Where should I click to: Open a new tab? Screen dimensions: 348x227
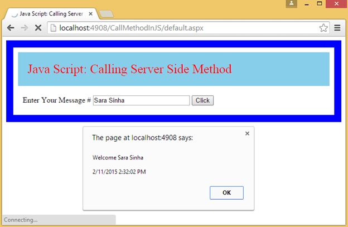(x=107, y=14)
